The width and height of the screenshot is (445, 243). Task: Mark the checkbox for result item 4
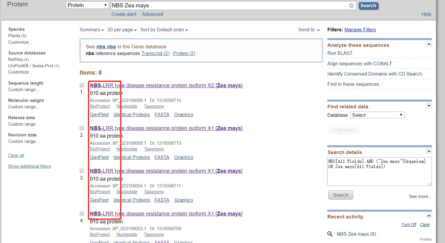[82, 213]
